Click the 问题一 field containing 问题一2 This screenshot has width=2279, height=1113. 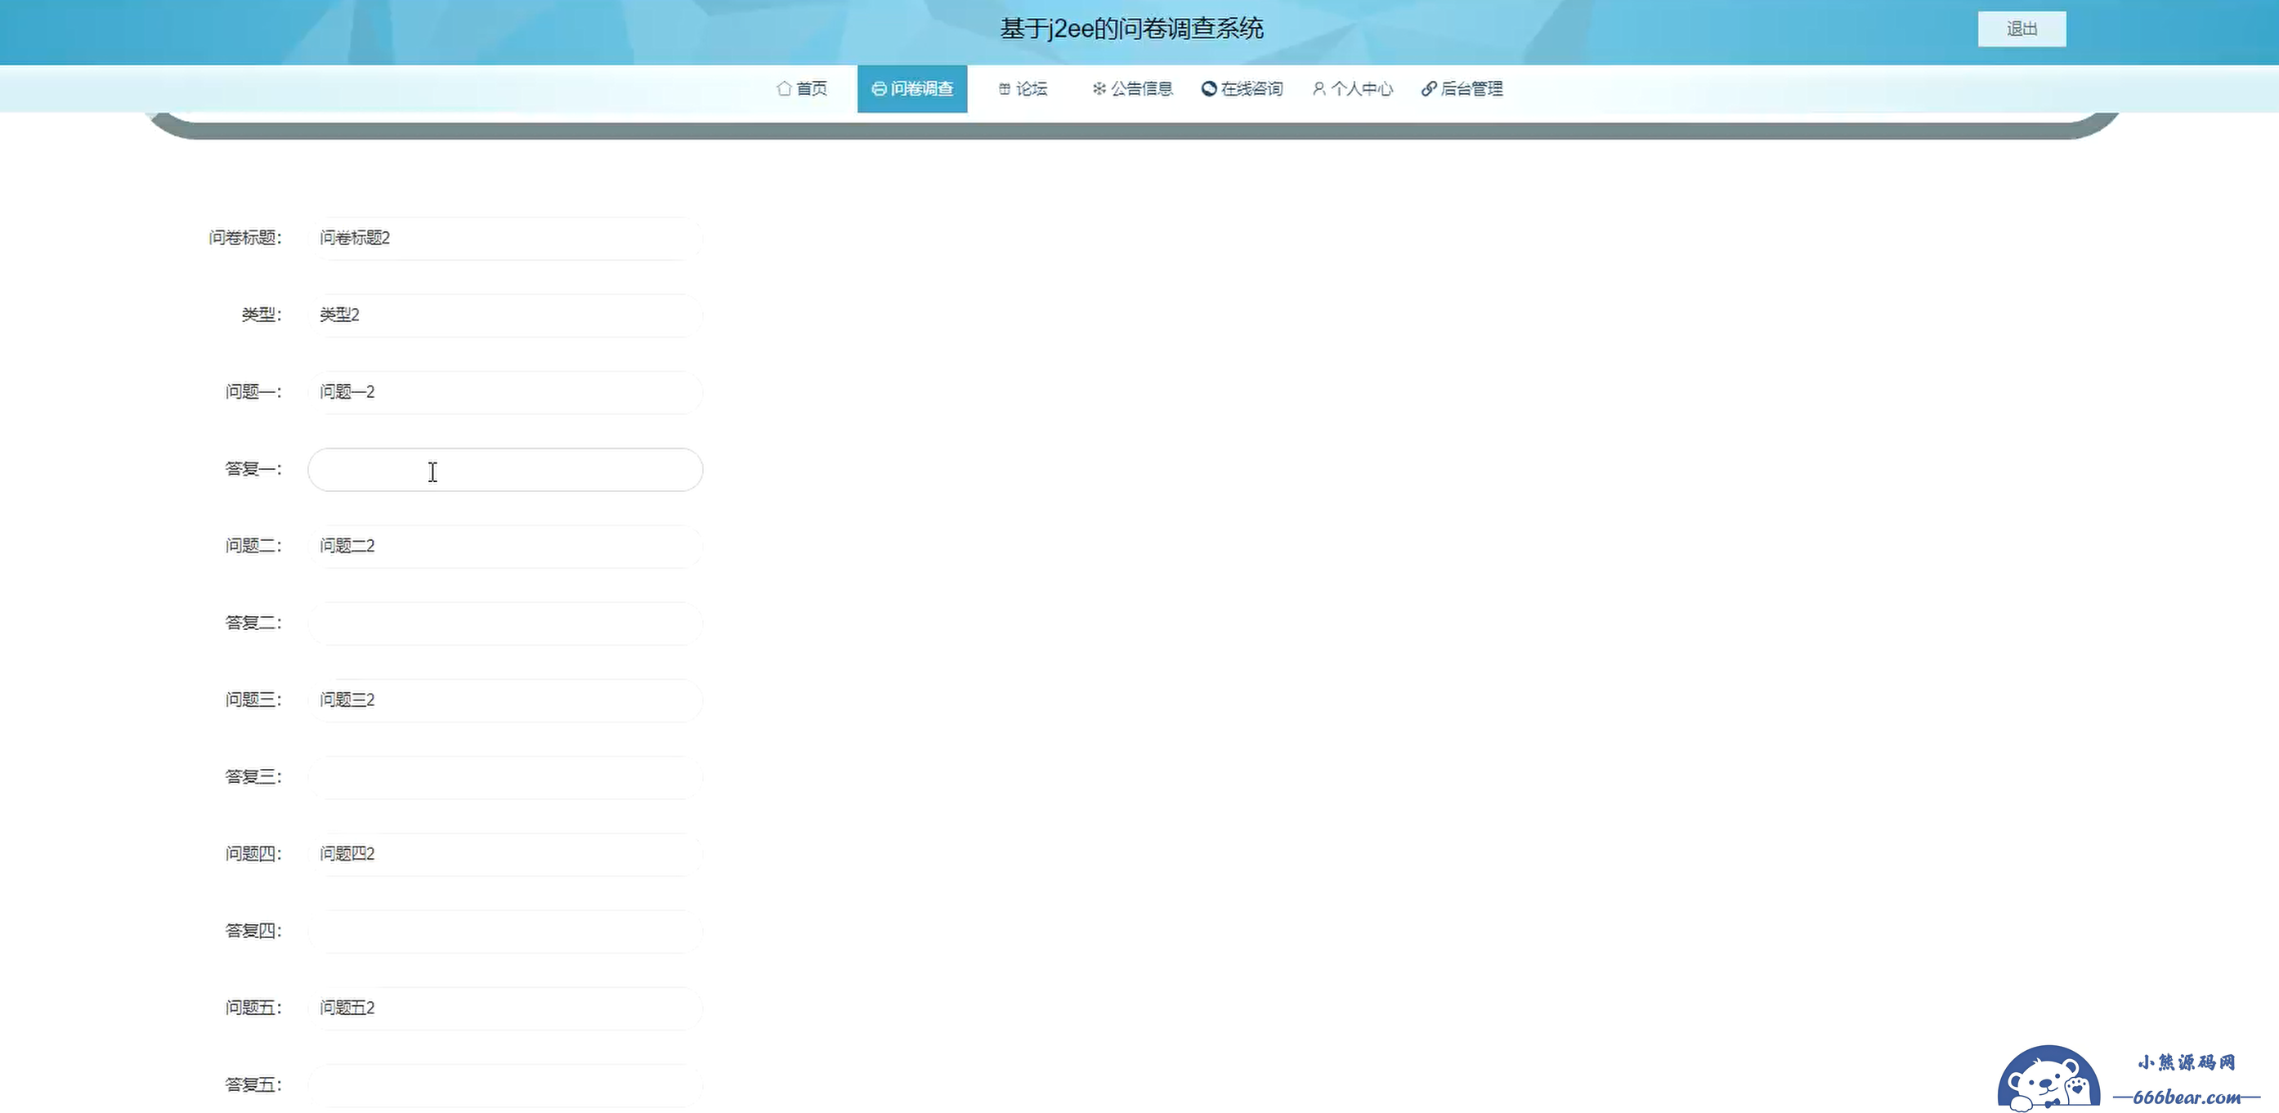tap(505, 392)
